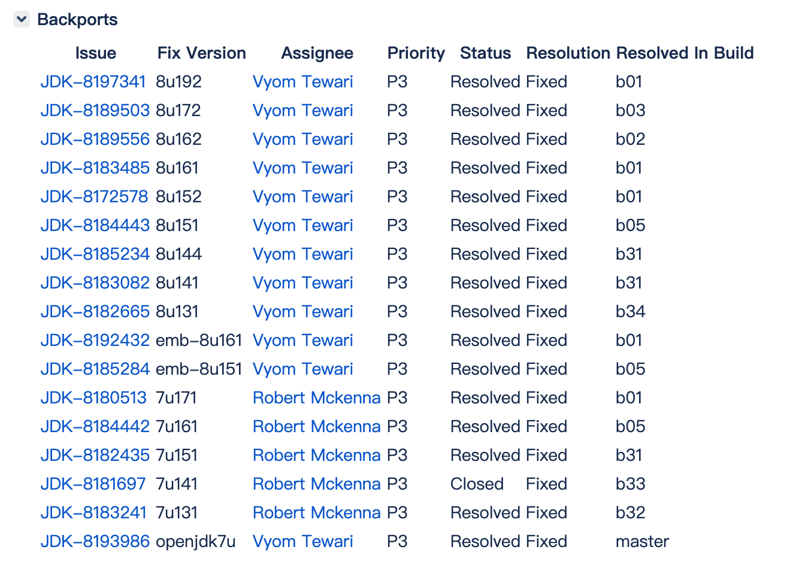View Vyom Tewari's profile on the 8u192 row
Viewport: 787px width, 571px height.
coord(302,81)
